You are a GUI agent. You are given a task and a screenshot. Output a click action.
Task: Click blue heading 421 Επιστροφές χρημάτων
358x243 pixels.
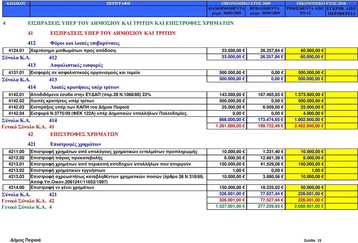(65, 144)
